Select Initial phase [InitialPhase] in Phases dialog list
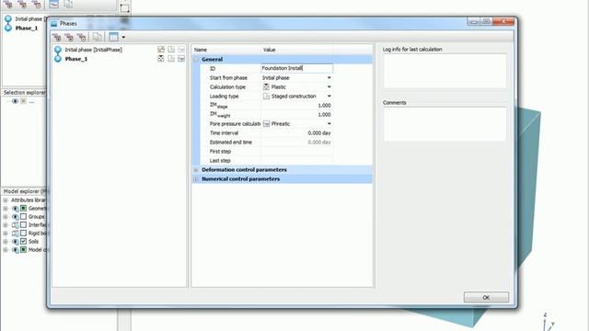The height and width of the screenshot is (331, 589). (93, 50)
